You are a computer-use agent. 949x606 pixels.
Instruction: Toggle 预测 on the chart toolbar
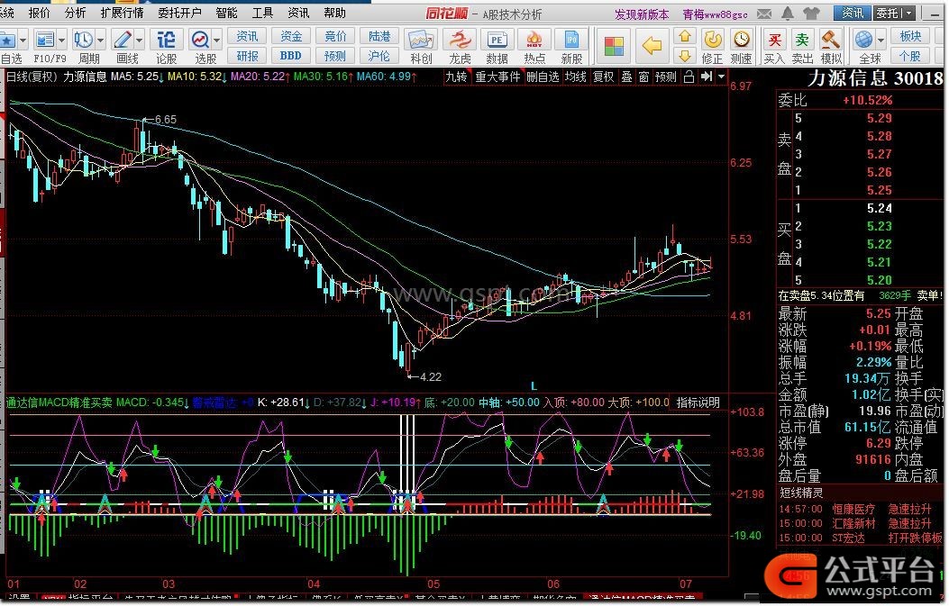coord(666,77)
